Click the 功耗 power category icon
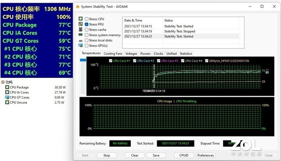Image resolution: width=281 pixels, height=161 pixels. [3, 82]
